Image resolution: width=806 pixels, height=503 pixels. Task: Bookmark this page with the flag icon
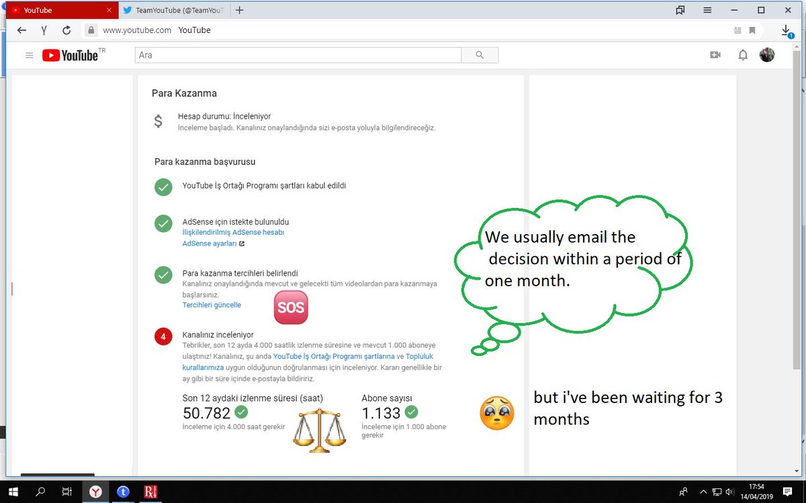click(752, 30)
